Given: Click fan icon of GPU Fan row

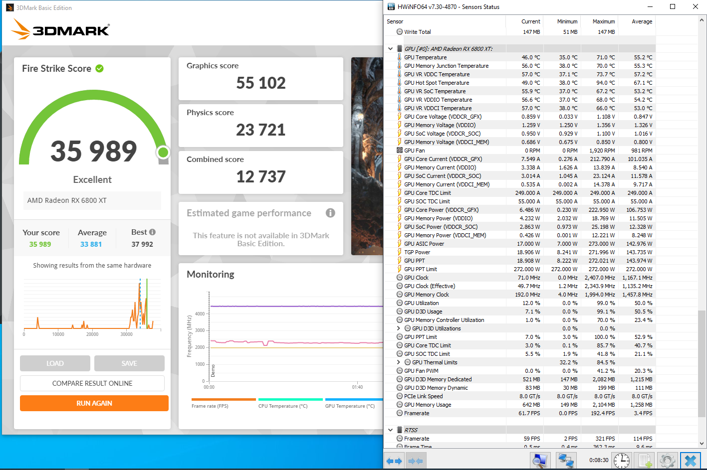Looking at the screenshot, I should pos(399,151).
